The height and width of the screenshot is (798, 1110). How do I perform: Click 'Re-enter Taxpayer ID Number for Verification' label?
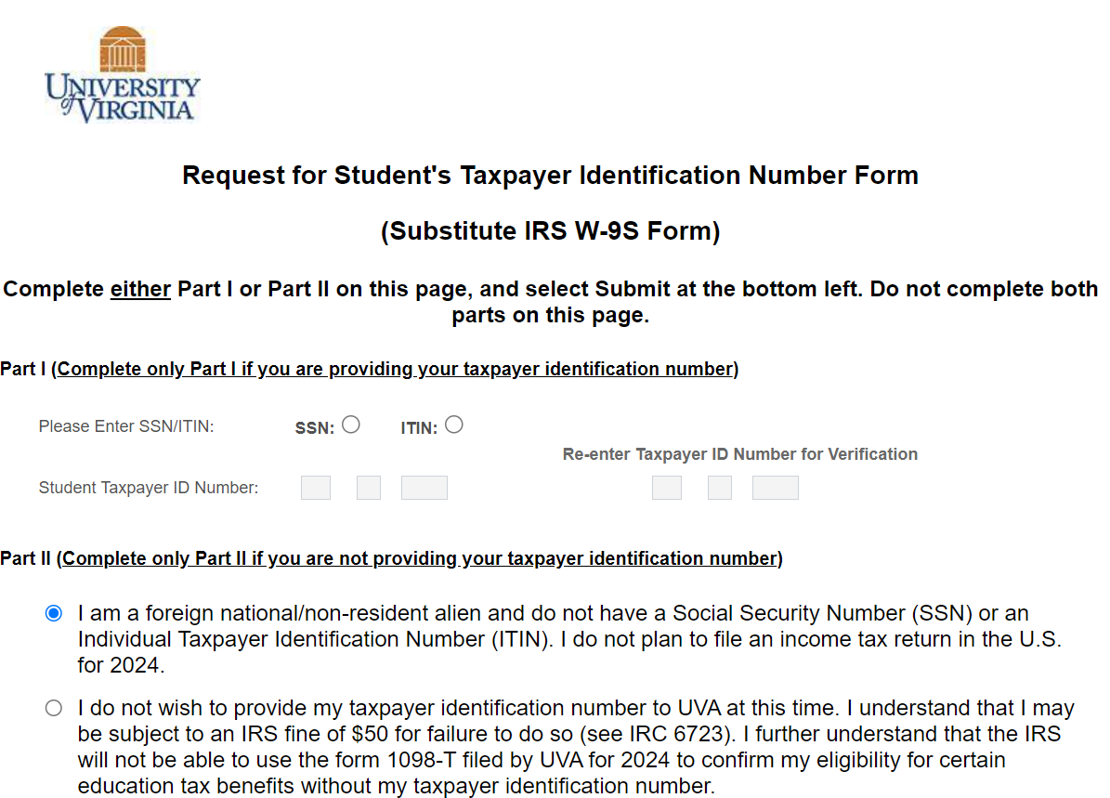739,454
